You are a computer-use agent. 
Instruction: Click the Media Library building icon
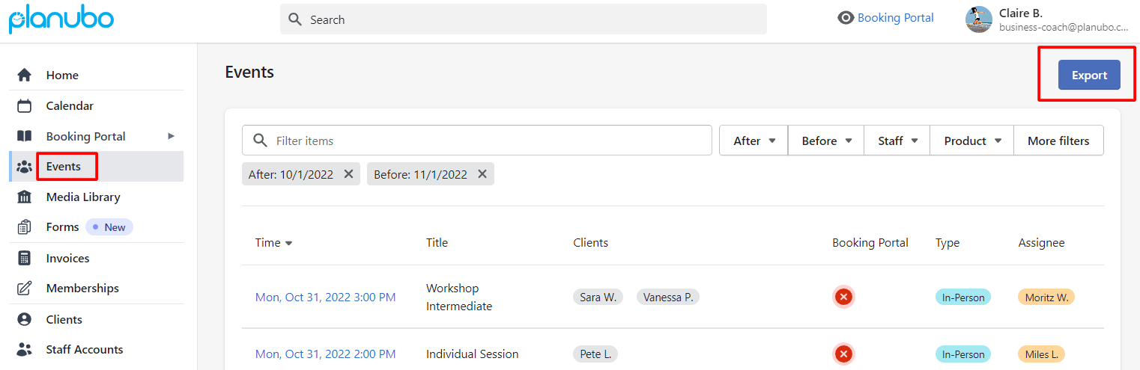25,197
